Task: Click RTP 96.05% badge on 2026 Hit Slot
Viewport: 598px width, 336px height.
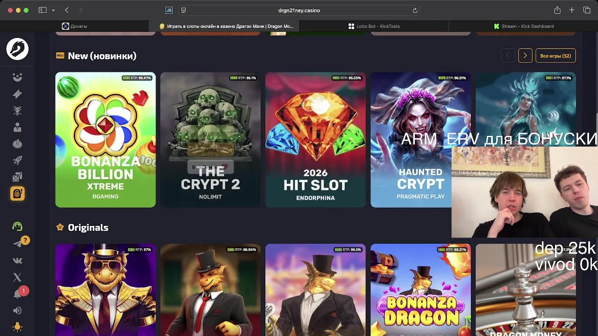Action: click(347, 78)
